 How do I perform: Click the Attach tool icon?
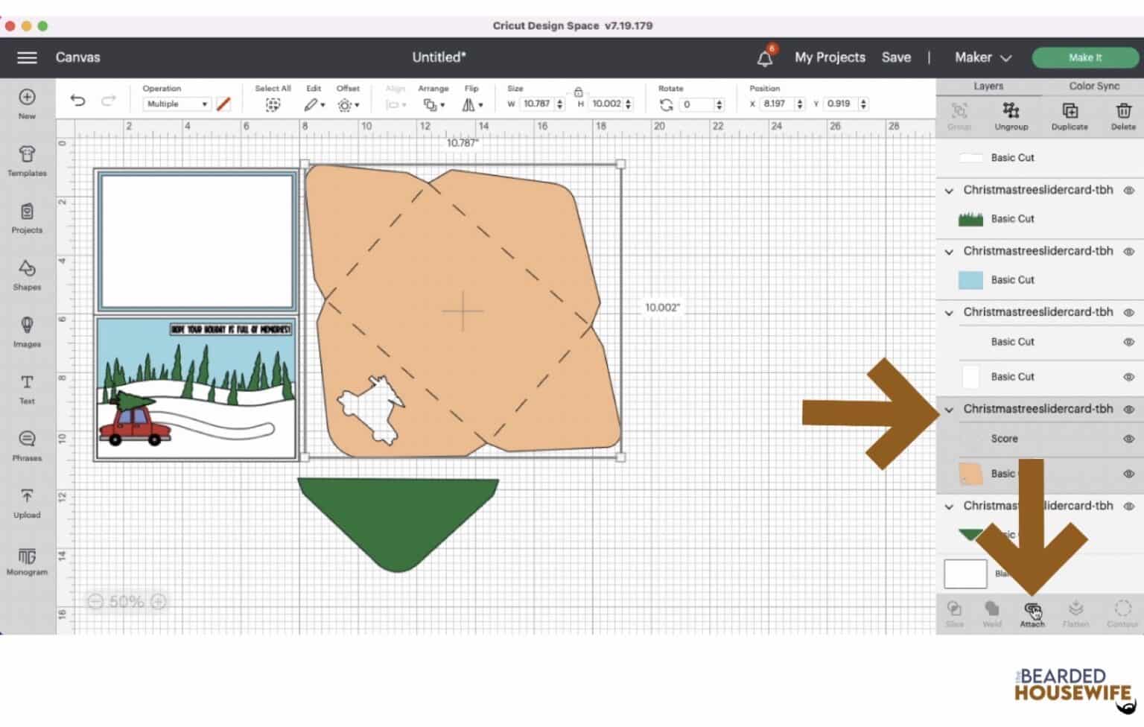(1032, 612)
